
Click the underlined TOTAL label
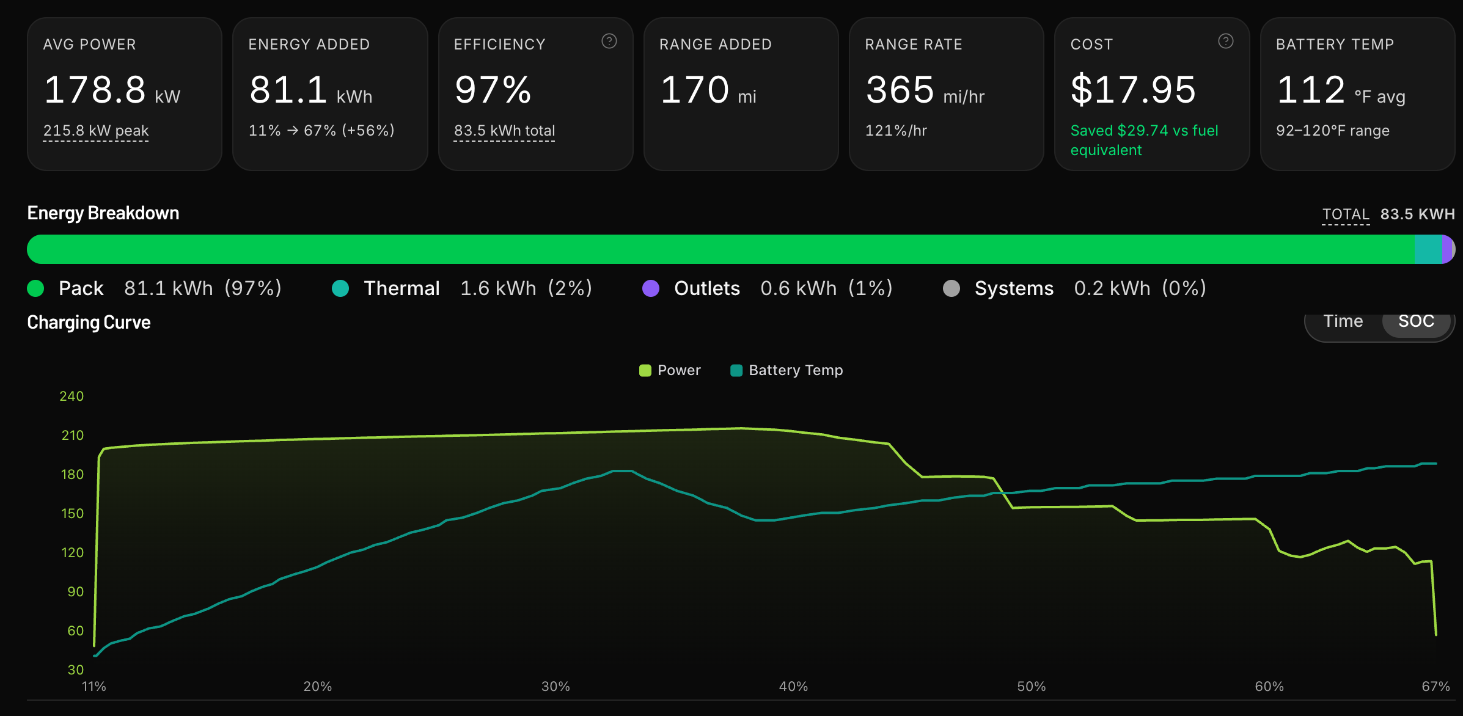(1346, 214)
